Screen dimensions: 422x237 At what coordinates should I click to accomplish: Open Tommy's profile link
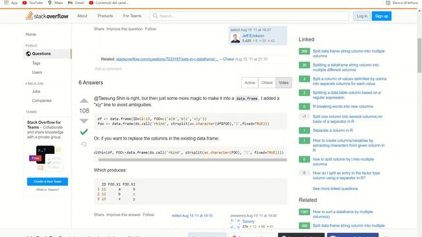coord(248,221)
